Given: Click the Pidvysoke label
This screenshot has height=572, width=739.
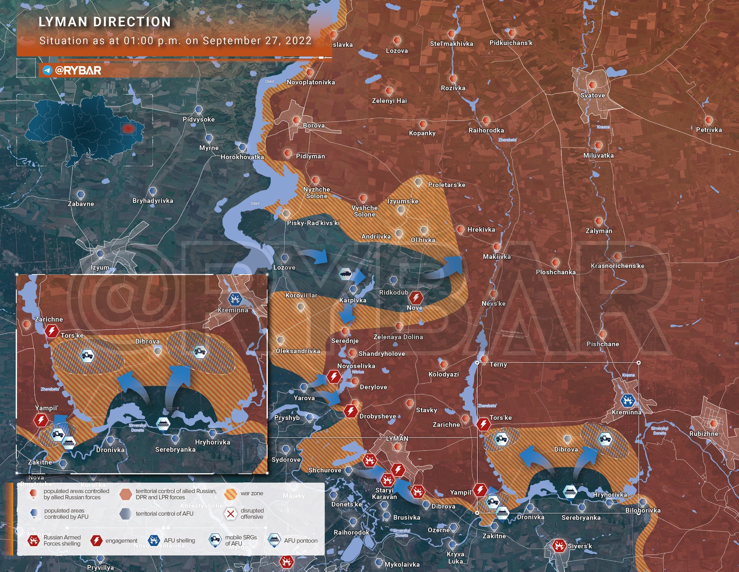Looking at the screenshot, I should pyautogui.click(x=198, y=119).
